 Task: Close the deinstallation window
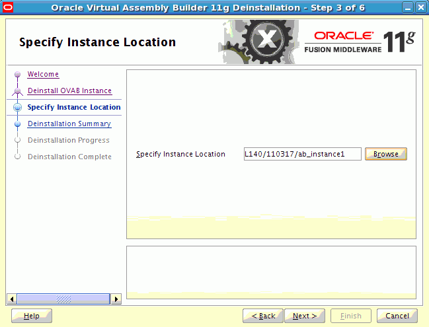click(421, 8)
